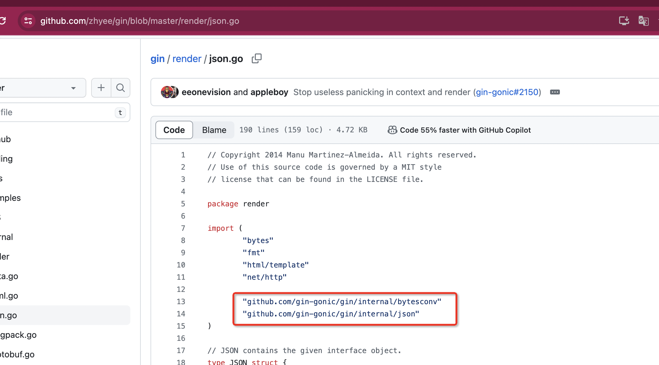Screen dimensions: 659x365
Task: Click the browser reload icon
Action: [x=3, y=21]
